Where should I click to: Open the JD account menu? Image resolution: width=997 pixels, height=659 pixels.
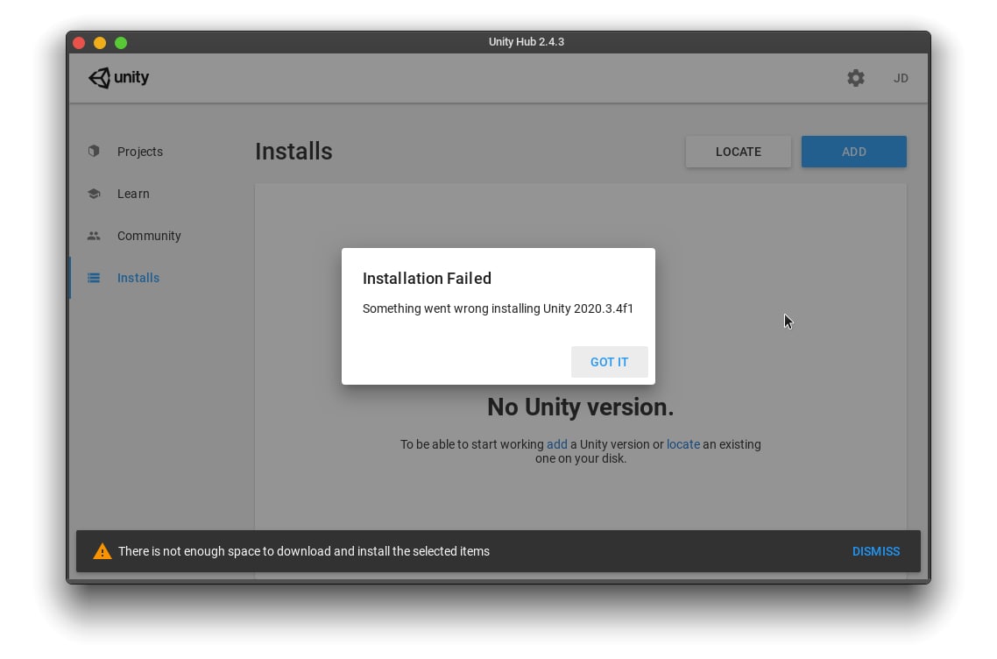point(901,78)
